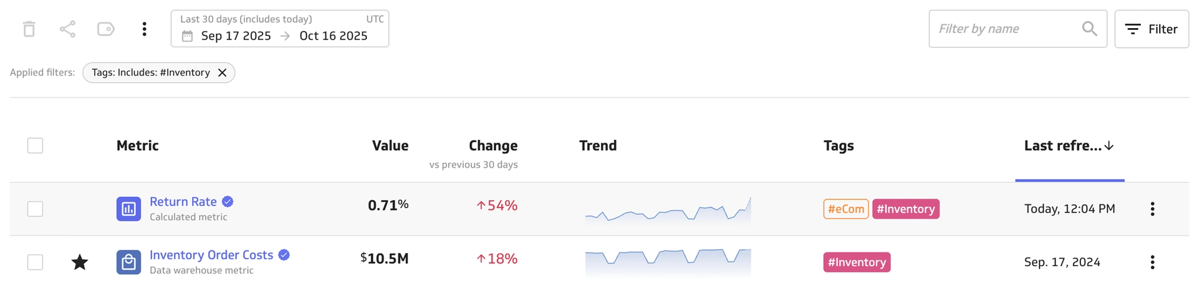Click the Return Rate metric icon
This screenshot has height=296, width=1197.
pyautogui.click(x=128, y=209)
